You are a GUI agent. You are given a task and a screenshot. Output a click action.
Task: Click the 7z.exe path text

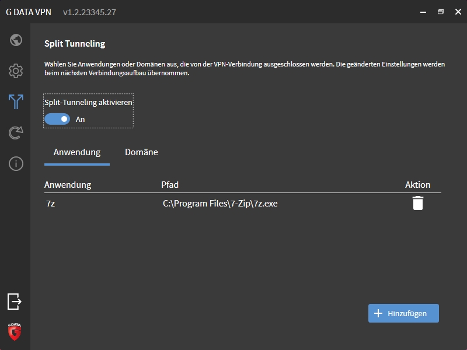point(220,204)
